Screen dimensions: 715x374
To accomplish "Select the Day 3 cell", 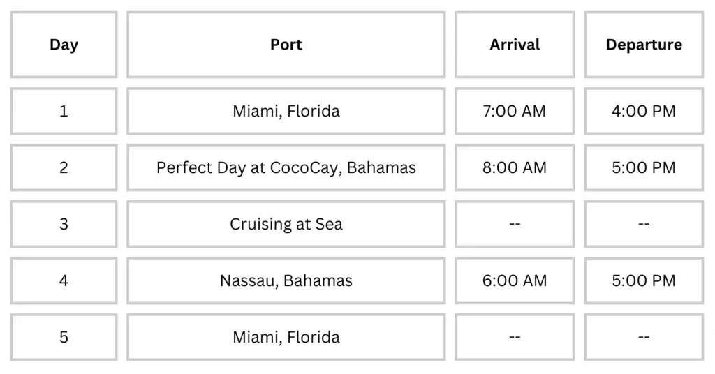I will [x=64, y=224].
